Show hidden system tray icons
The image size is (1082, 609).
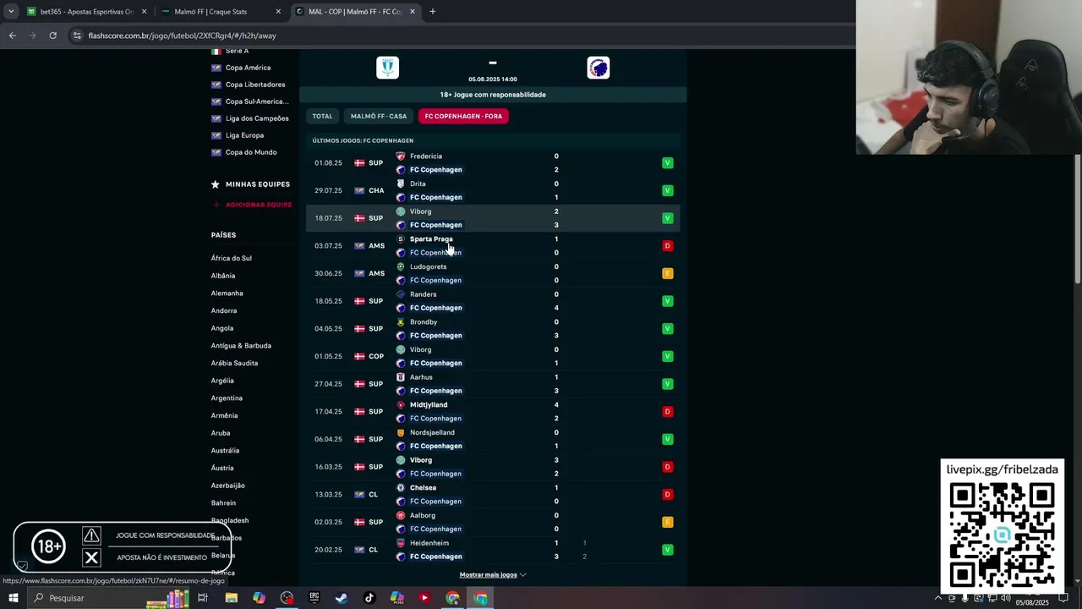pyautogui.click(x=937, y=598)
